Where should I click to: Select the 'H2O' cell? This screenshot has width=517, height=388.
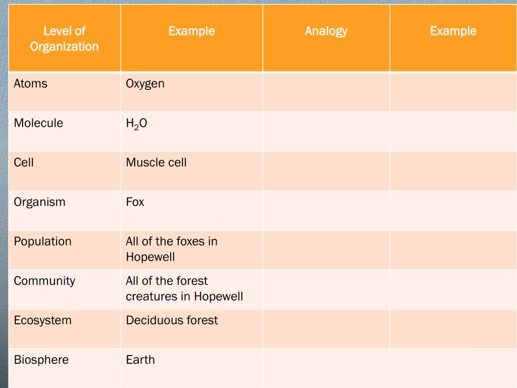tap(191, 131)
